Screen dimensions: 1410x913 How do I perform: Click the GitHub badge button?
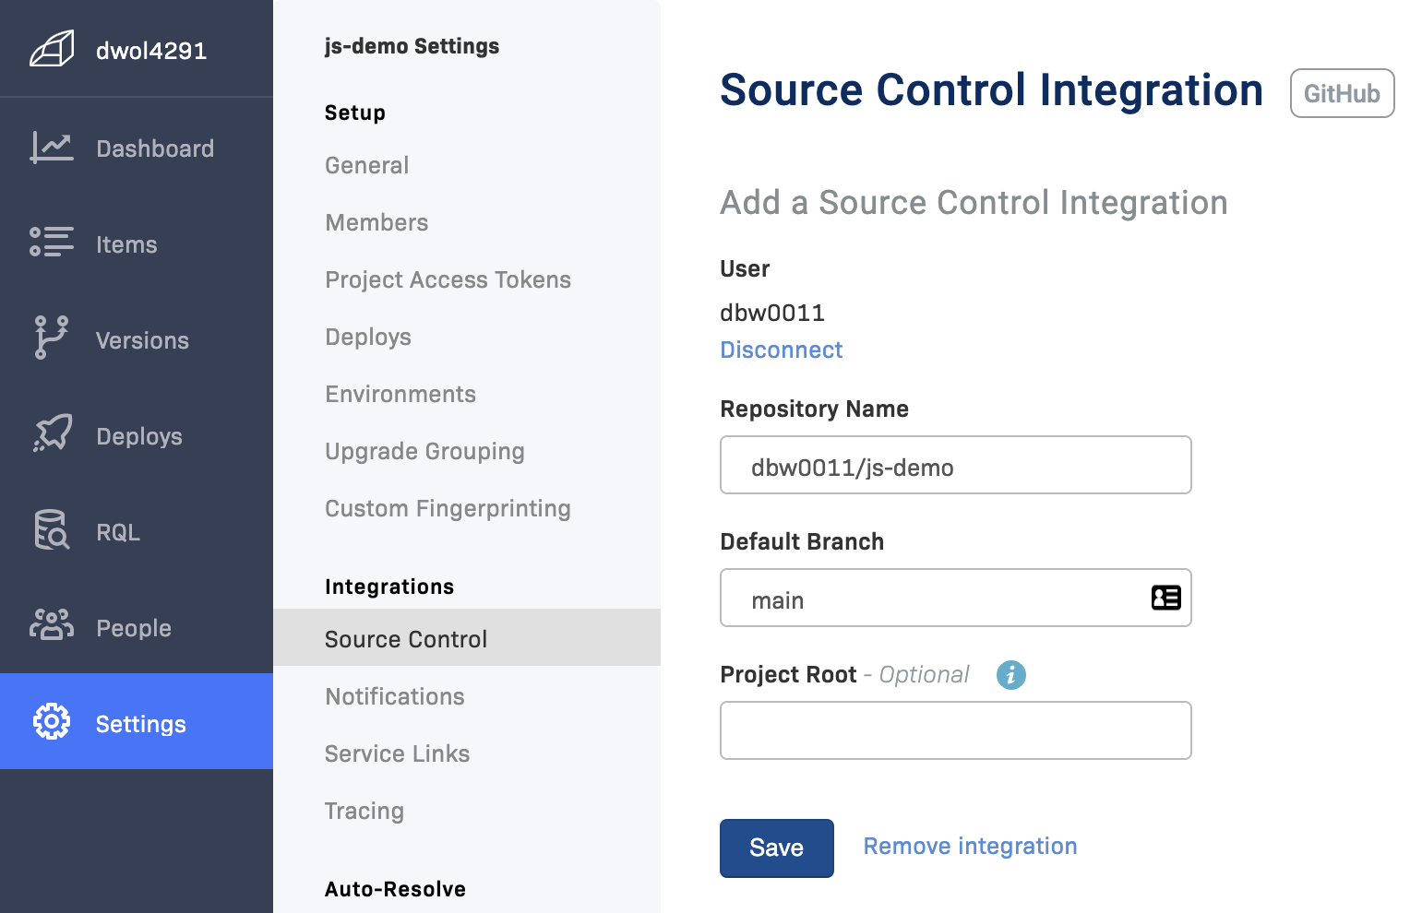(1341, 94)
